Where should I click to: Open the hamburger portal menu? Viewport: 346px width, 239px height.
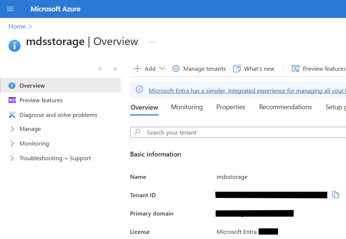pyautogui.click(x=10, y=9)
